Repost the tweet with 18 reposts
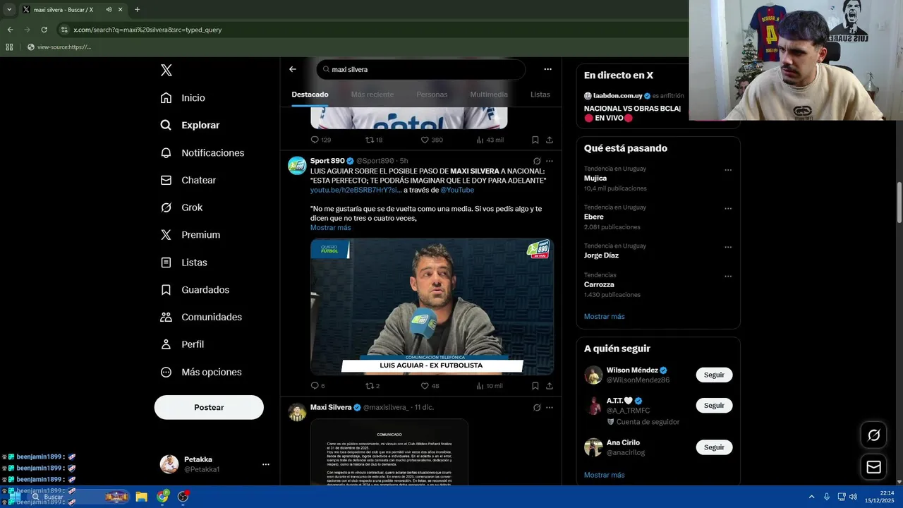This screenshot has width=903, height=508. click(374, 140)
